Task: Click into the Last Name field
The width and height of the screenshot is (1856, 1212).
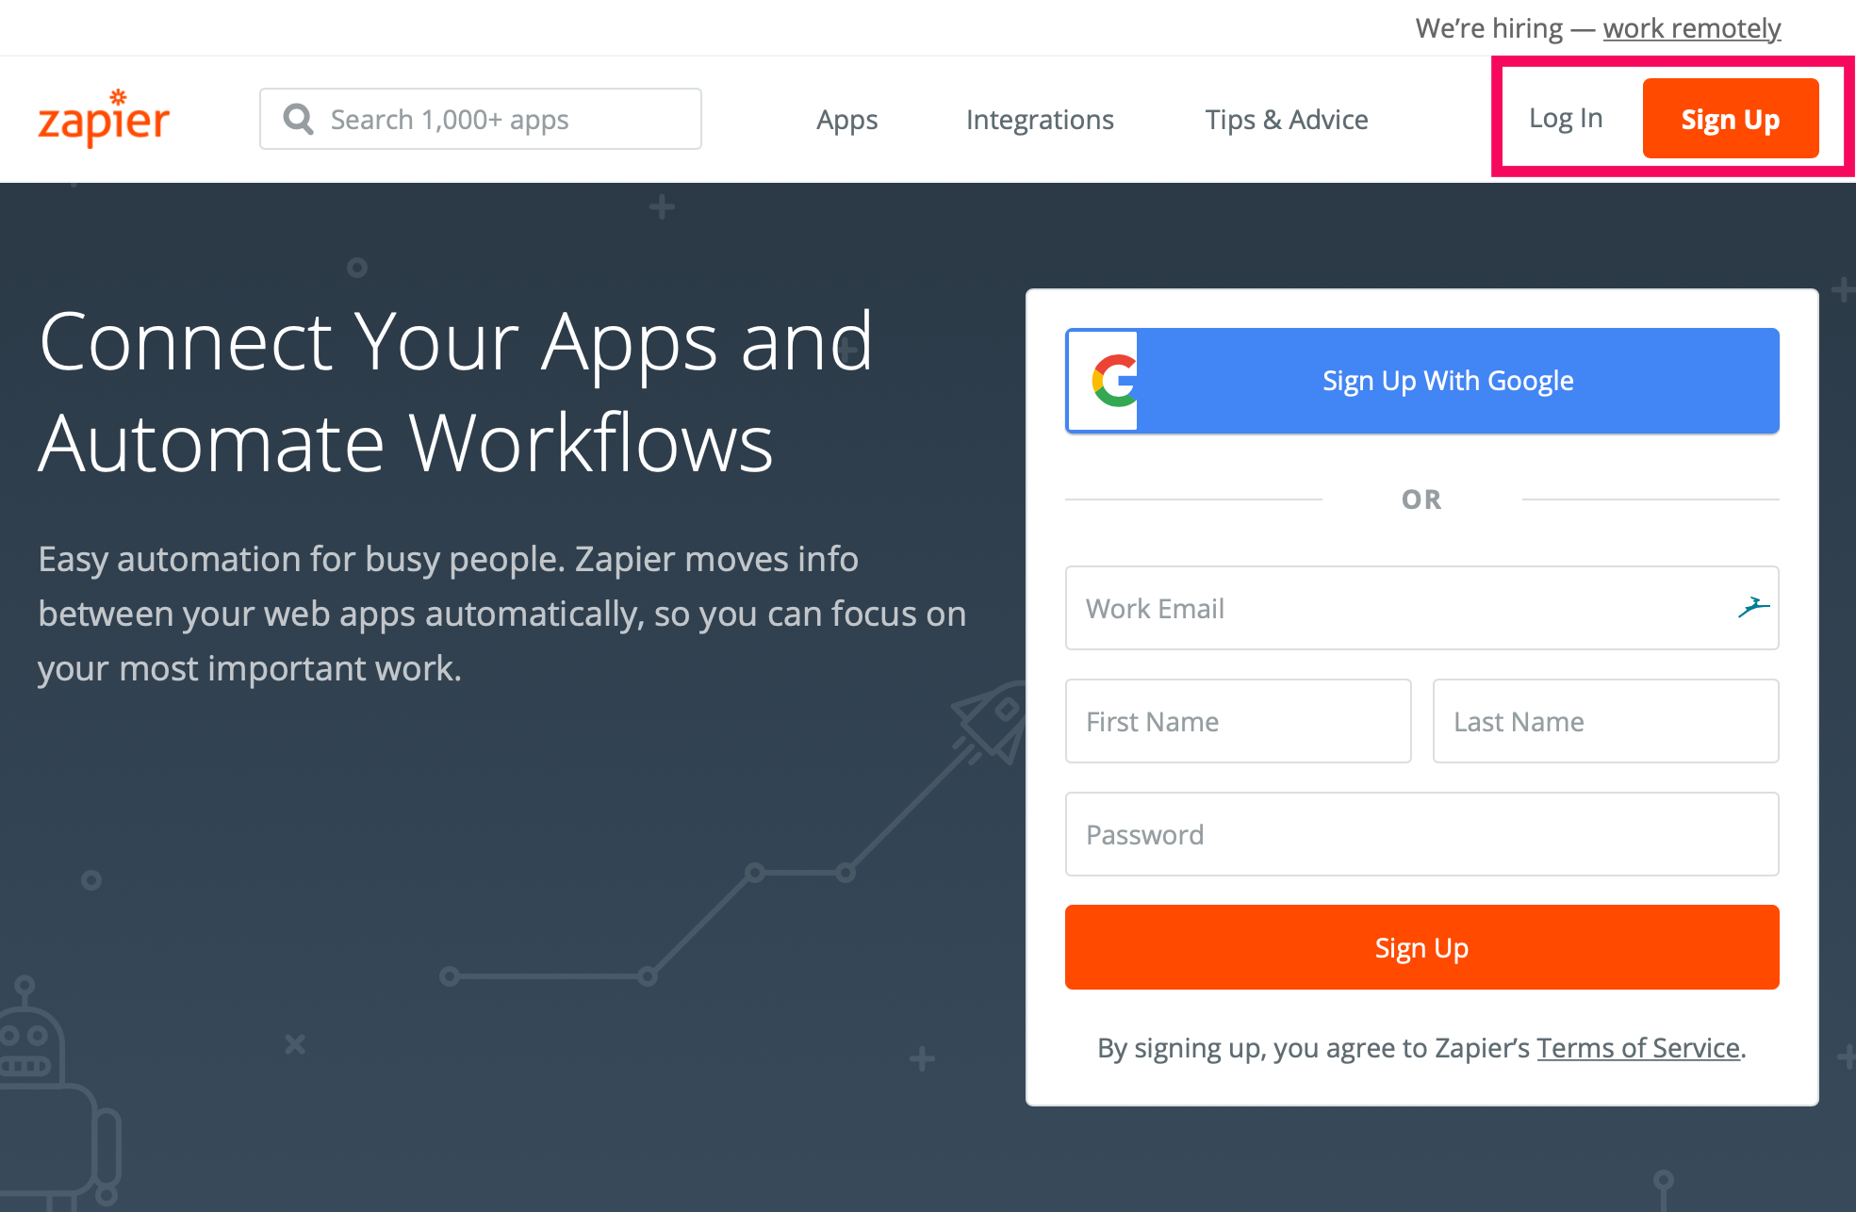Action: (1606, 721)
